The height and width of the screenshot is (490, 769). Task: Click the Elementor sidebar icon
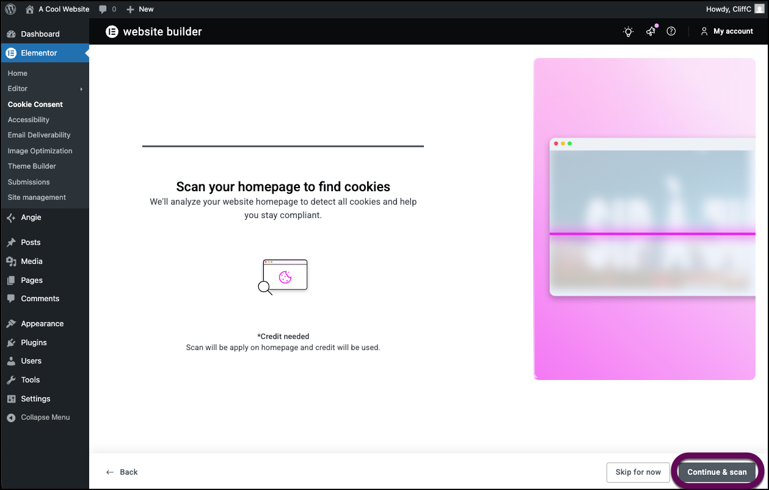point(11,53)
